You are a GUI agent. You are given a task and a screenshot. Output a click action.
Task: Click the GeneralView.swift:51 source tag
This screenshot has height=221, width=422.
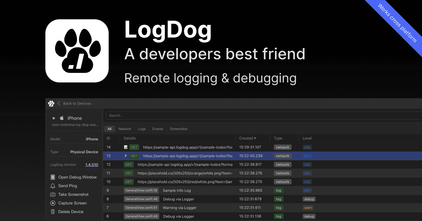pyautogui.click(x=141, y=208)
